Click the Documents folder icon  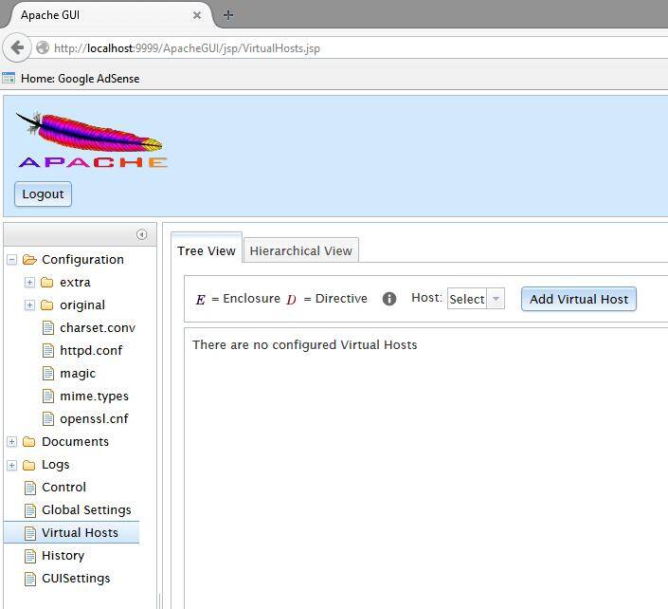point(29,442)
